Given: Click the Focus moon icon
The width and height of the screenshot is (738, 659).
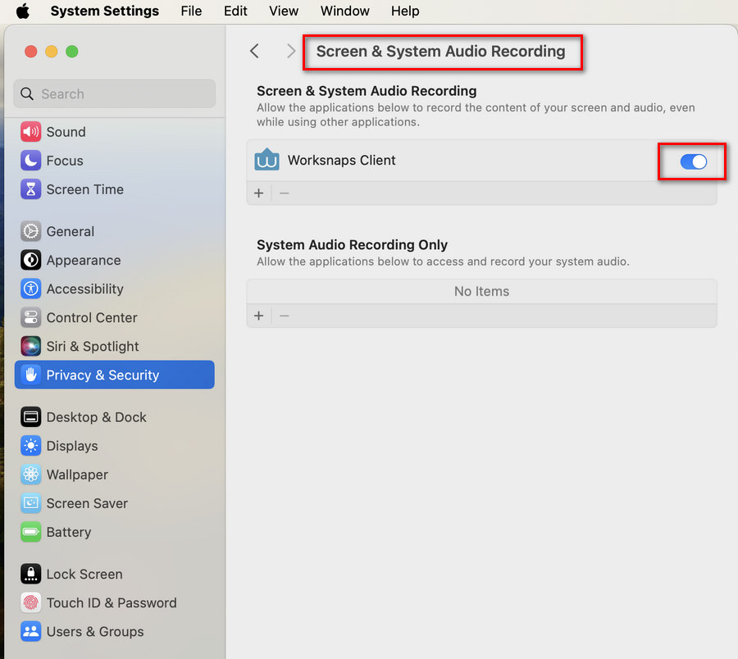Looking at the screenshot, I should tap(31, 161).
